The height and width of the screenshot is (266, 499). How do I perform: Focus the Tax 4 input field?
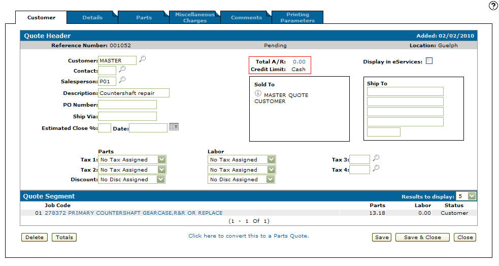click(x=359, y=170)
